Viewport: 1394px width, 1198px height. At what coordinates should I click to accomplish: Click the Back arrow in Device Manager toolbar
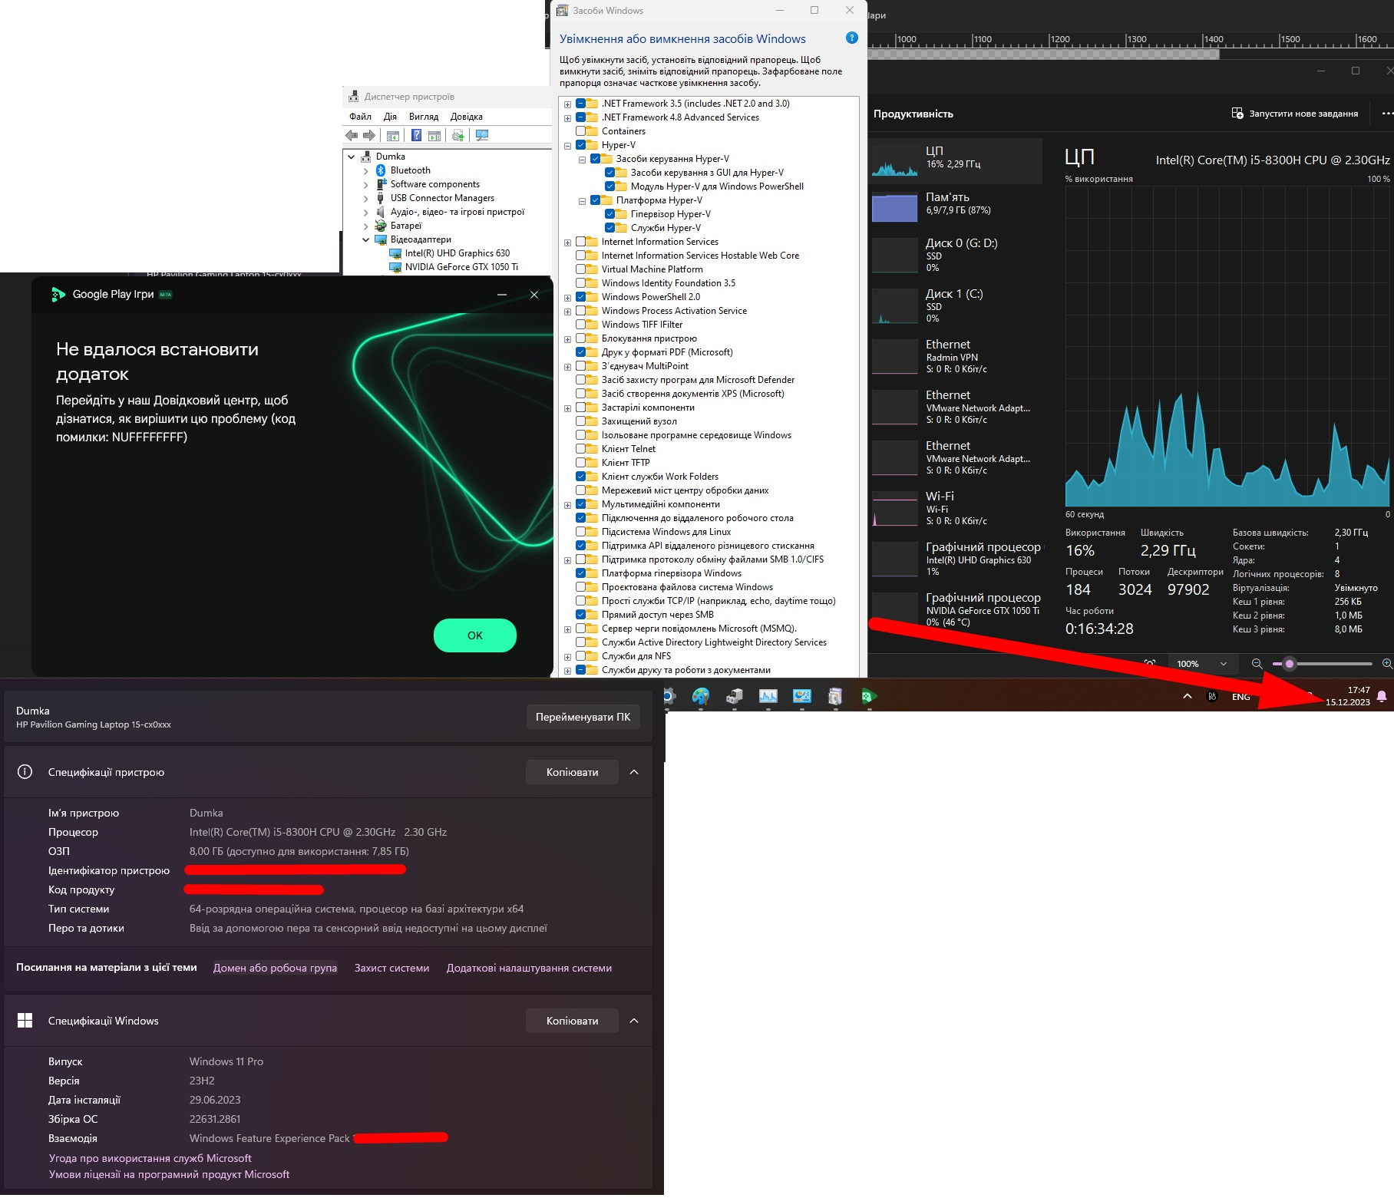(x=352, y=136)
